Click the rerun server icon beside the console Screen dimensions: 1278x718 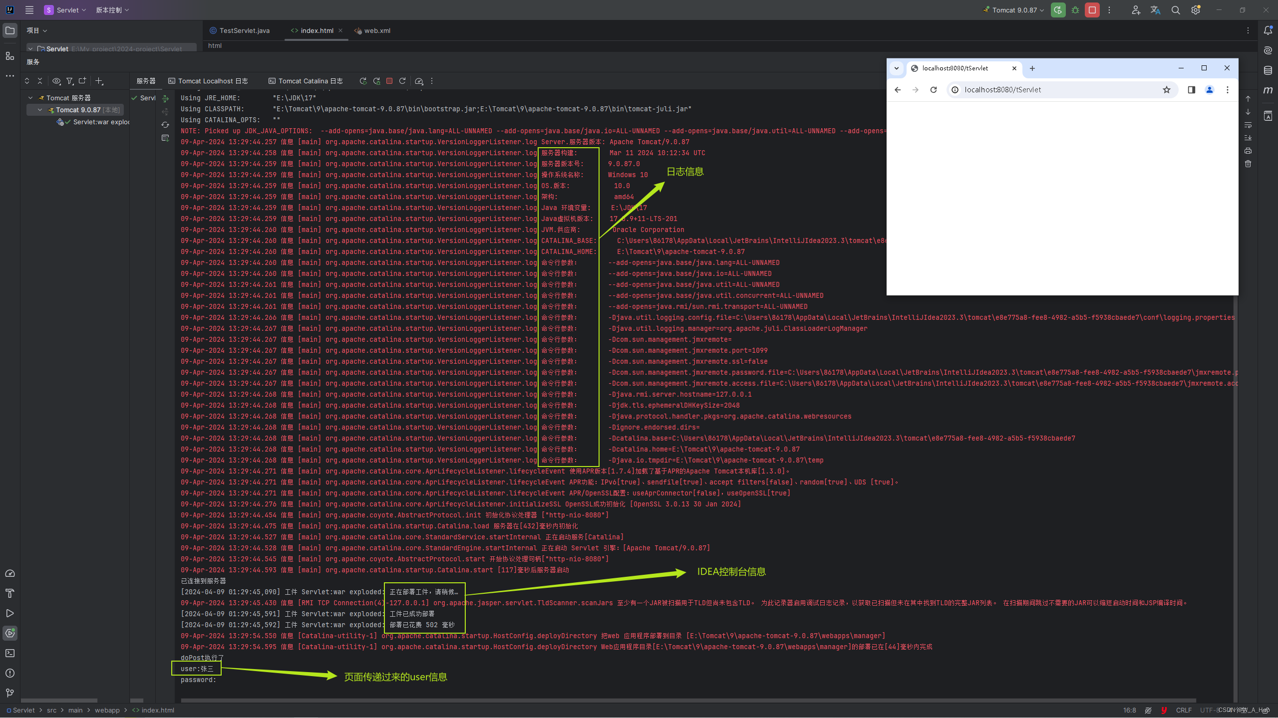(363, 81)
